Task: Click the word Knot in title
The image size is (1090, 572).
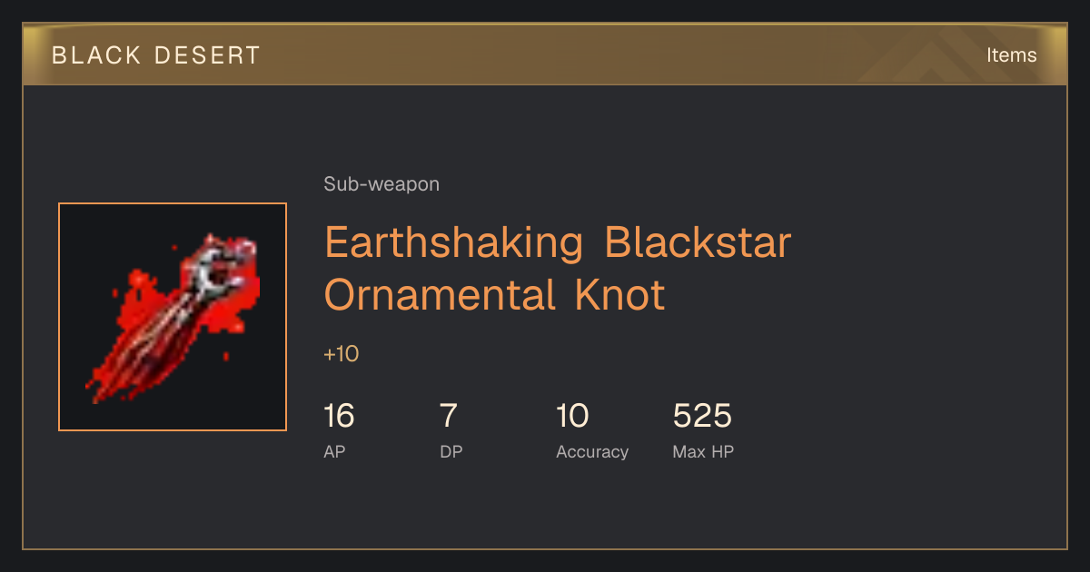Action: pyautogui.click(x=619, y=294)
